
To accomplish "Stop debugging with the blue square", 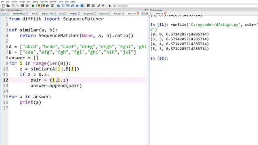I will [x=82, y=6].
